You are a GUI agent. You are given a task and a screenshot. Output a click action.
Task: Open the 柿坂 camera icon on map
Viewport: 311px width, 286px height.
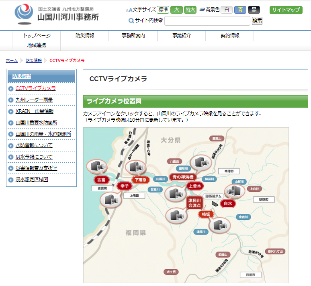[x=219, y=225]
